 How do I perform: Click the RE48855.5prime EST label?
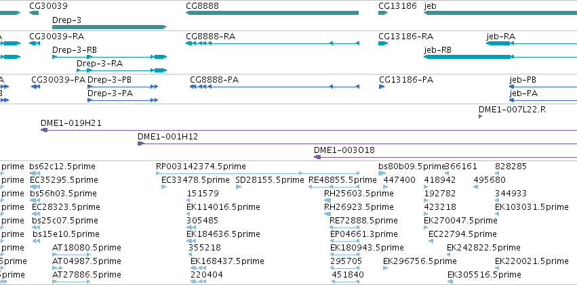342,179
